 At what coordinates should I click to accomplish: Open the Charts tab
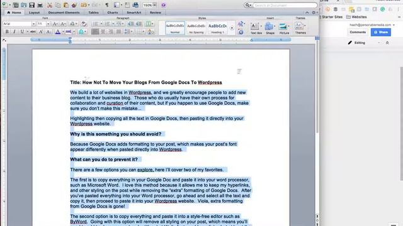point(113,13)
